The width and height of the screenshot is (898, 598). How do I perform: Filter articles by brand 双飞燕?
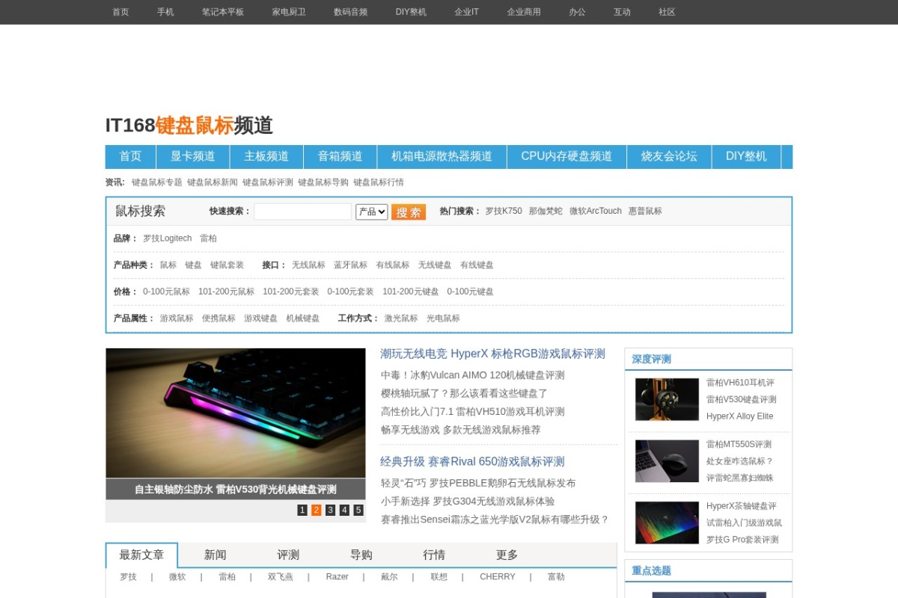(x=281, y=577)
